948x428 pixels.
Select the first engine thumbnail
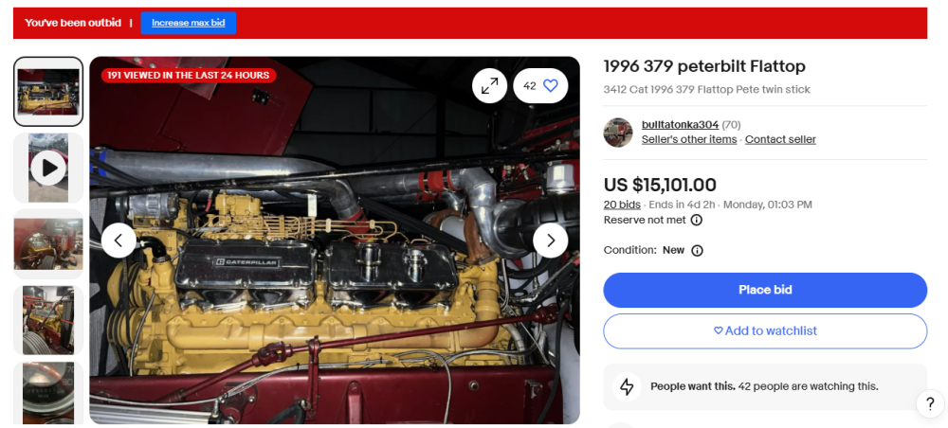click(x=48, y=92)
